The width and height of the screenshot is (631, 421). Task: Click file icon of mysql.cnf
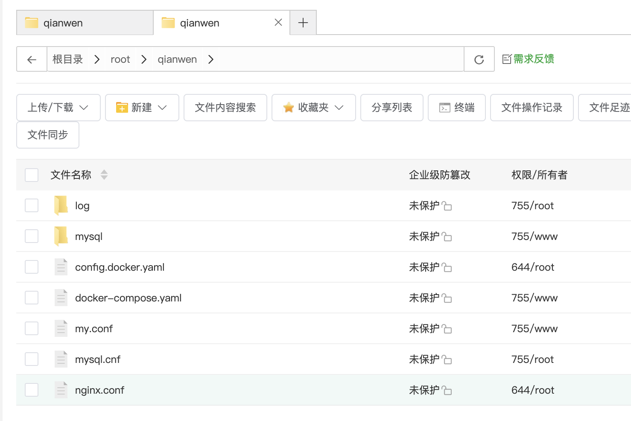(x=61, y=359)
